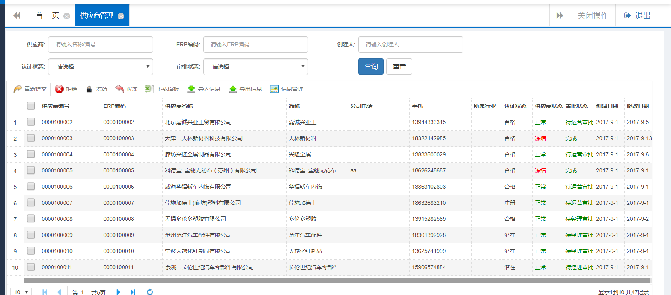Open the 认证状态 dropdown

[100, 67]
